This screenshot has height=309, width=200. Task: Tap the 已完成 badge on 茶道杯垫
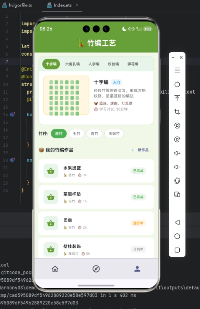tap(138, 197)
